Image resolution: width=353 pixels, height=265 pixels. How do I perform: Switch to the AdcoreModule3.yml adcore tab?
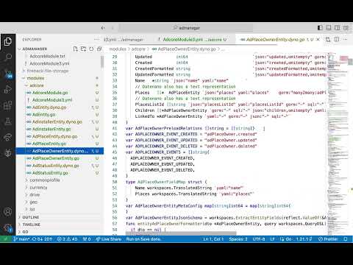193,39
